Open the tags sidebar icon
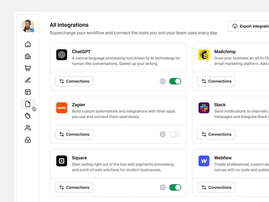 pos(28,116)
